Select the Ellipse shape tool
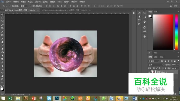The image size is (180, 101). click(2, 72)
